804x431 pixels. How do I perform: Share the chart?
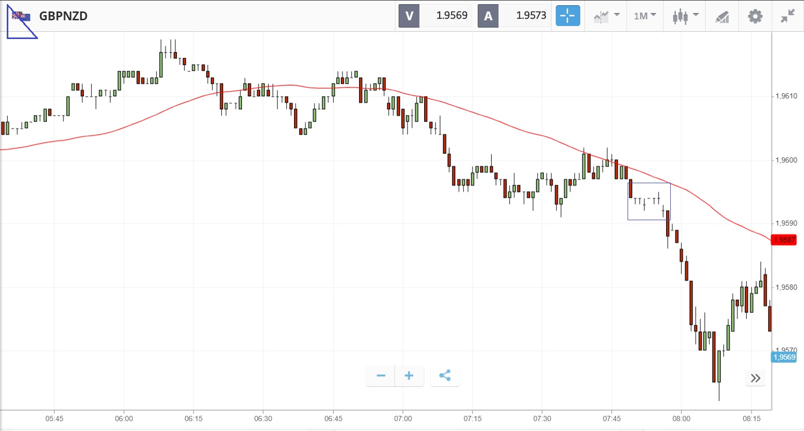click(x=445, y=375)
